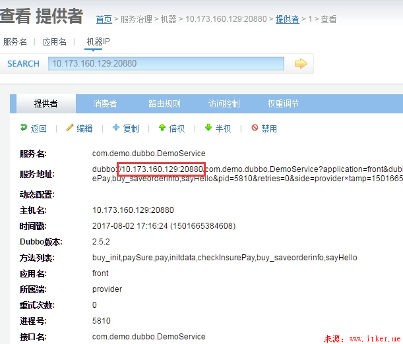Click host name value 10.173.160.129:20880
403x344 pixels.
133,210
